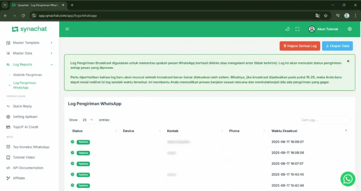Click the synachat logo
Screen dimensions: 361x191
click(x=29, y=29)
